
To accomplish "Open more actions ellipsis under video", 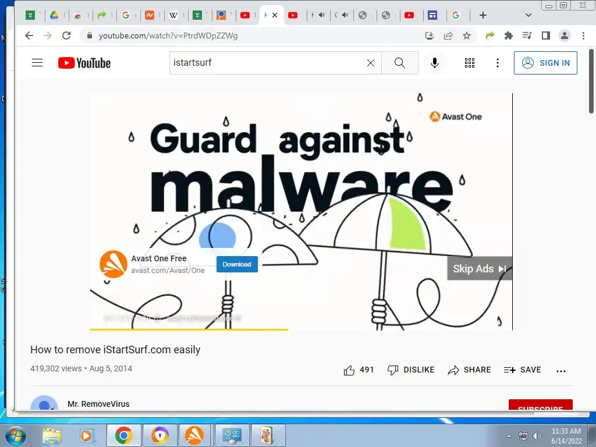I will pos(560,371).
